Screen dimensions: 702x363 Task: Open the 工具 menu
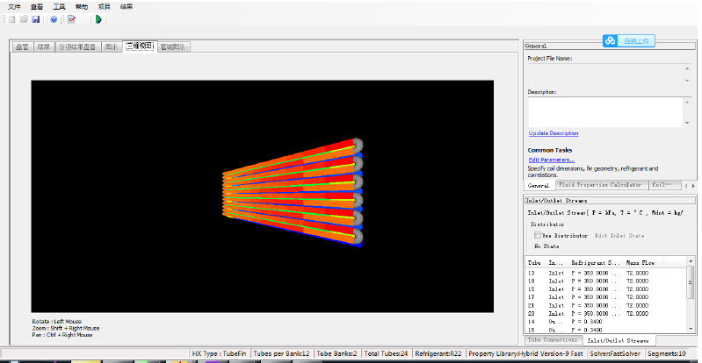click(59, 7)
